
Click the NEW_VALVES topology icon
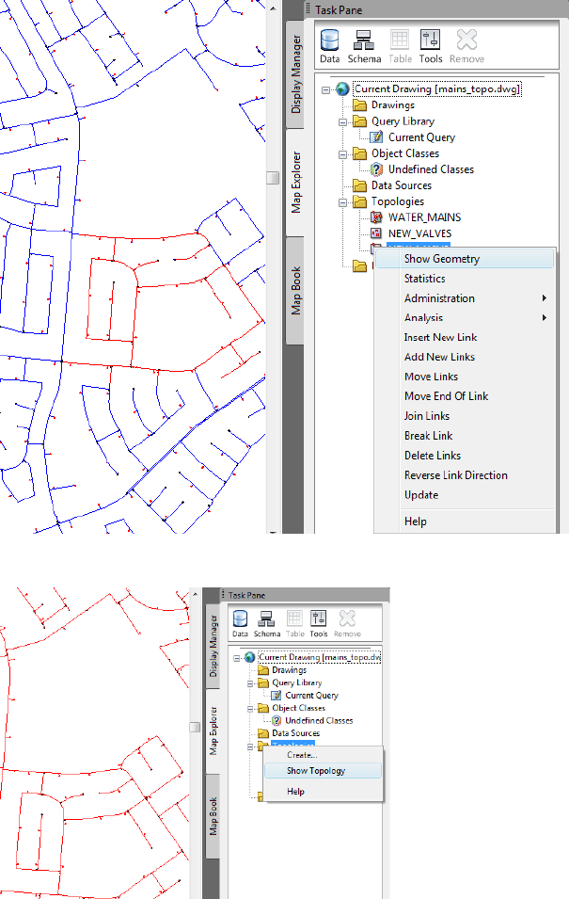point(376,233)
